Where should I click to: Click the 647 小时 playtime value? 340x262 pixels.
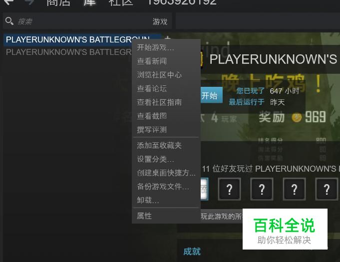(285, 91)
